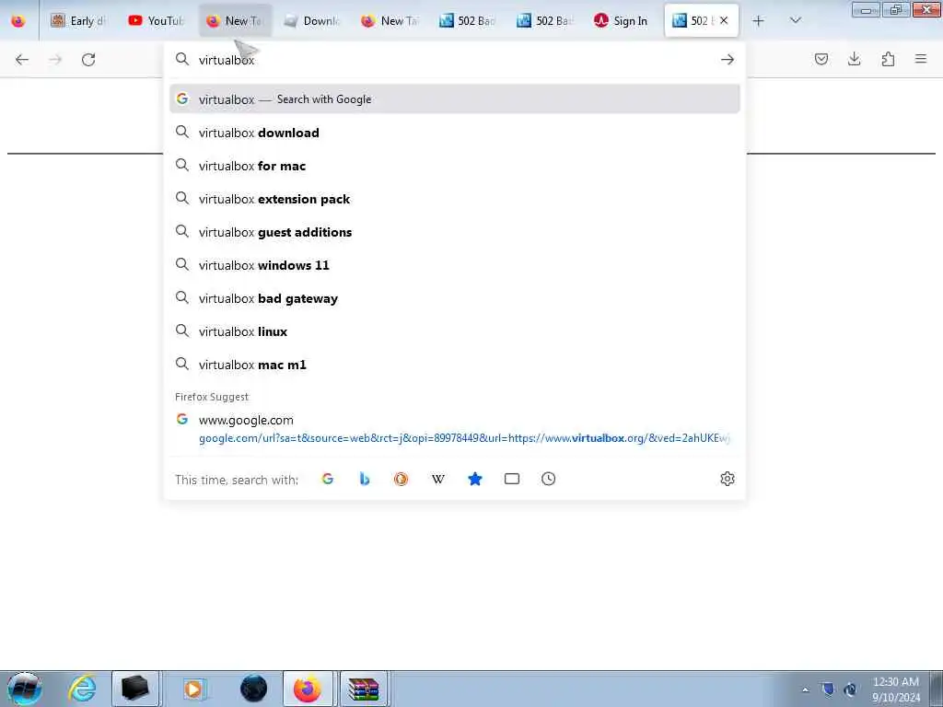Select 'virtualbox linux' suggestion
Screen dimensions: 943x707
[x=455, y=331]
